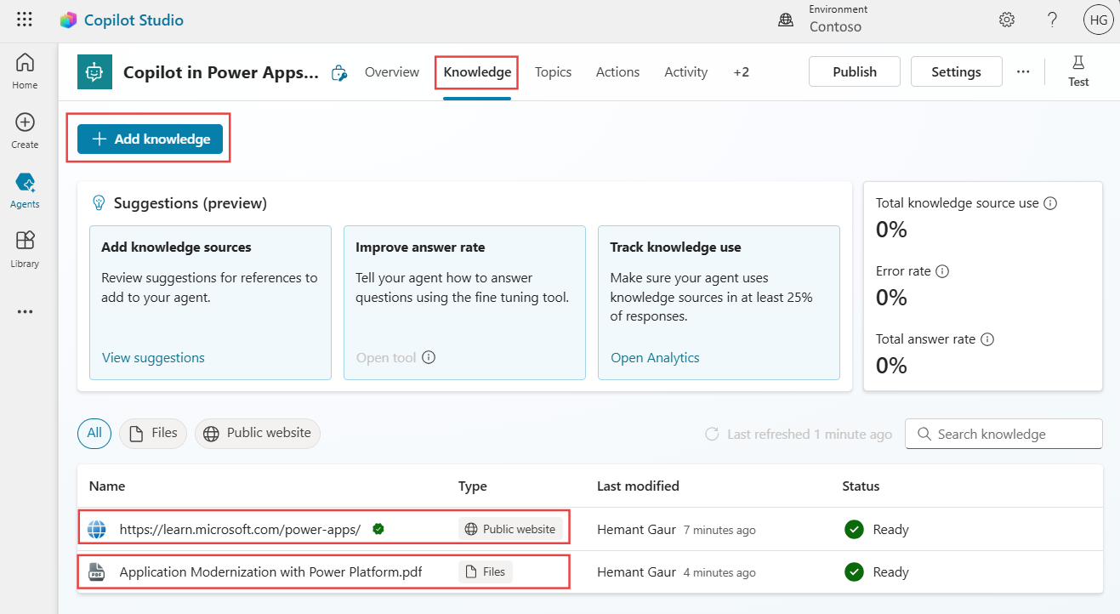Viewport: 1120px width, 614px height.
Task: Click the verified badge beside the power-apps URL
Action: 378,529
